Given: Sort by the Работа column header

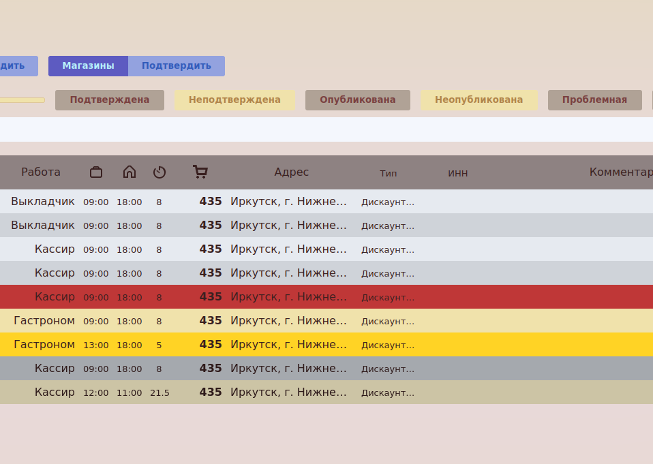Looking at the screenshot, I should 41,172.
